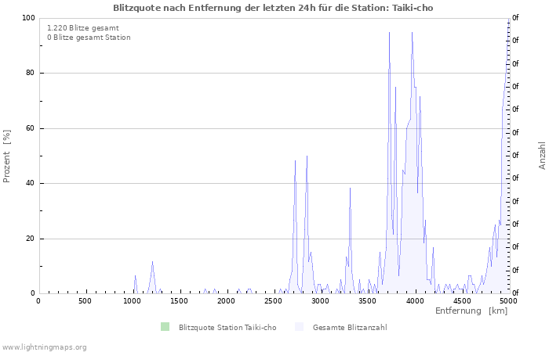
Task: Select the 'Blitzquote Station Taiki-cho' legend label
Action: pos(227,328)
